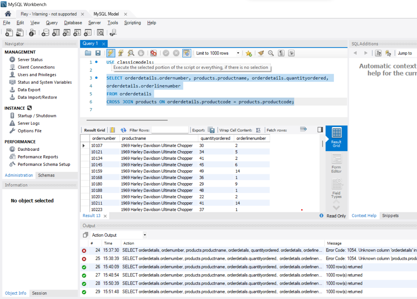Open Users and Privileges

[37, 75]
